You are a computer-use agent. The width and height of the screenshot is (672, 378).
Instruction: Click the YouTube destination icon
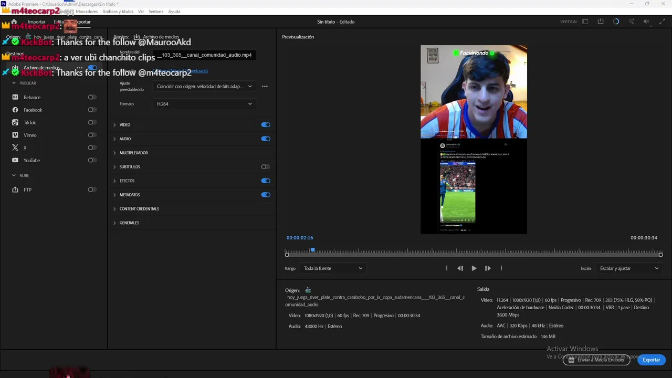15,160
